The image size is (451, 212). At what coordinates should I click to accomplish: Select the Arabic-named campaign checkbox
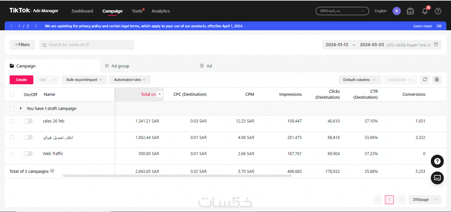pos(12,137)
